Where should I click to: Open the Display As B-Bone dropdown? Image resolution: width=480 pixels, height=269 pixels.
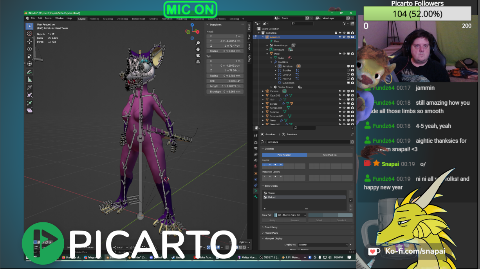(x=323, y=245)
